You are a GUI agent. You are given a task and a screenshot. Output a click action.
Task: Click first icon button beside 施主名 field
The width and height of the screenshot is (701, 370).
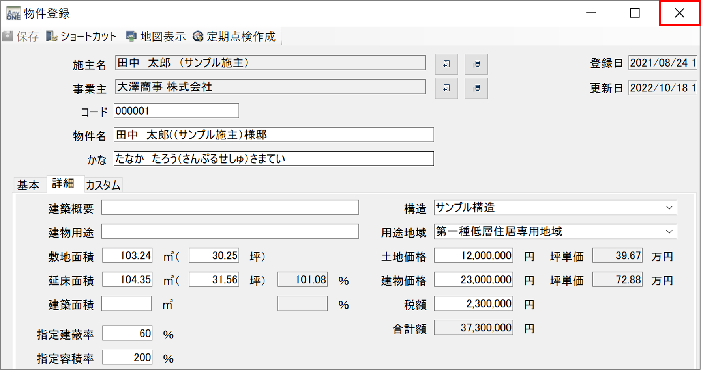(446, 64)
